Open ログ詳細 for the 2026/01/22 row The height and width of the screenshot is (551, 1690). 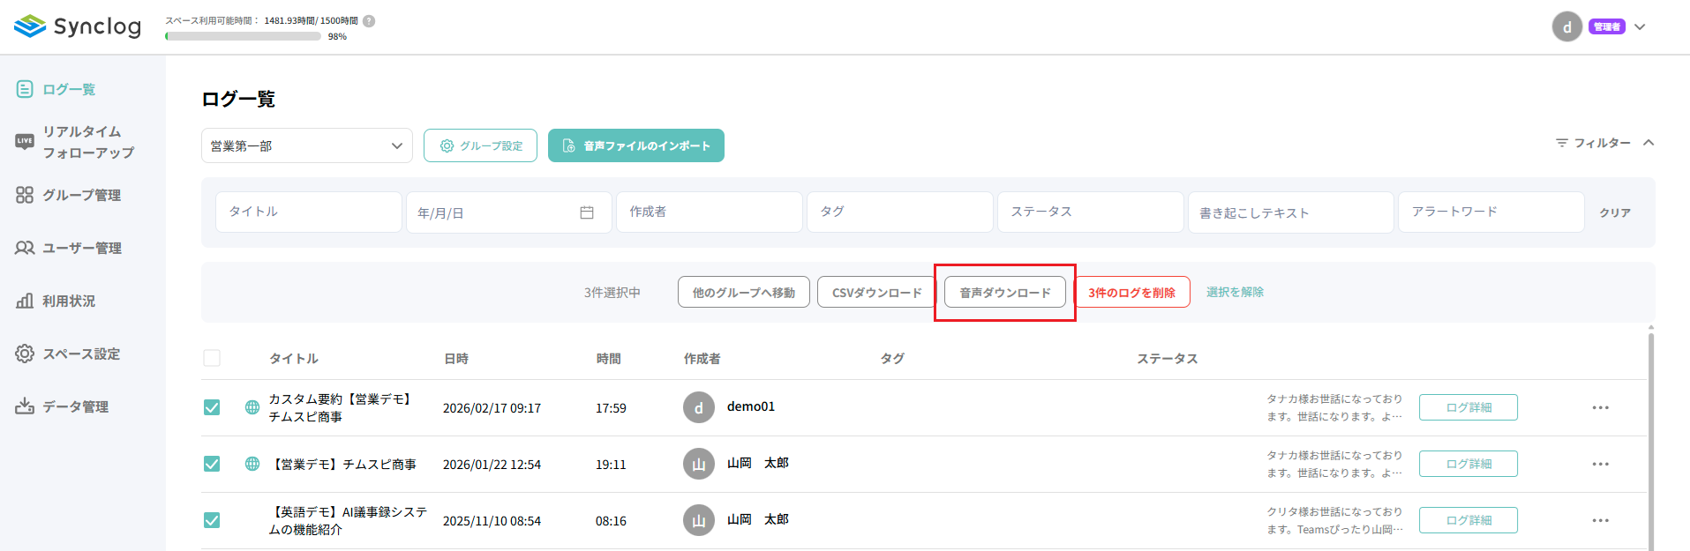point(1468,464)
